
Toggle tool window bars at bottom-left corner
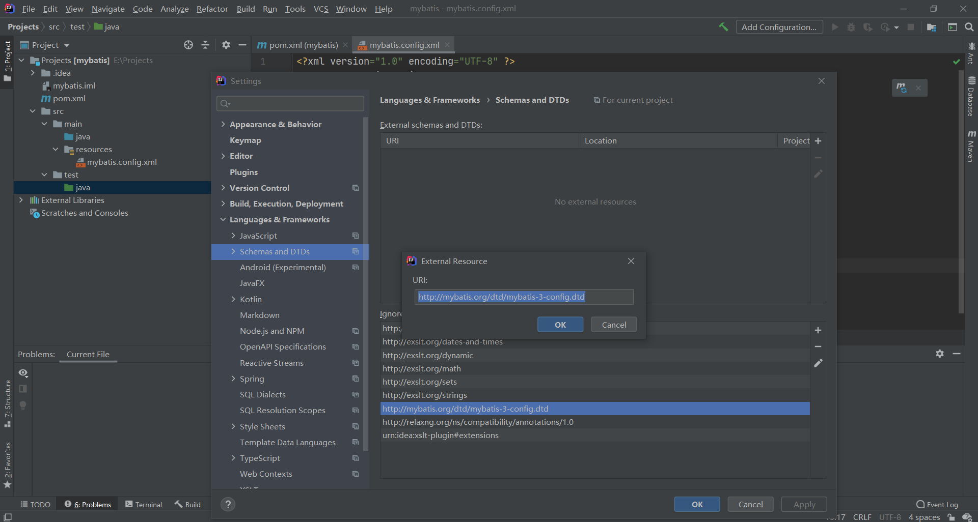[8, 517]
